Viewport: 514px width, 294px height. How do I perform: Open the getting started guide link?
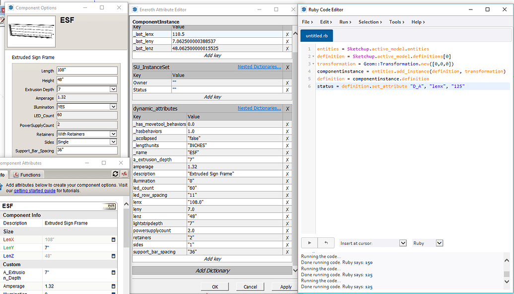pos(34,191)
